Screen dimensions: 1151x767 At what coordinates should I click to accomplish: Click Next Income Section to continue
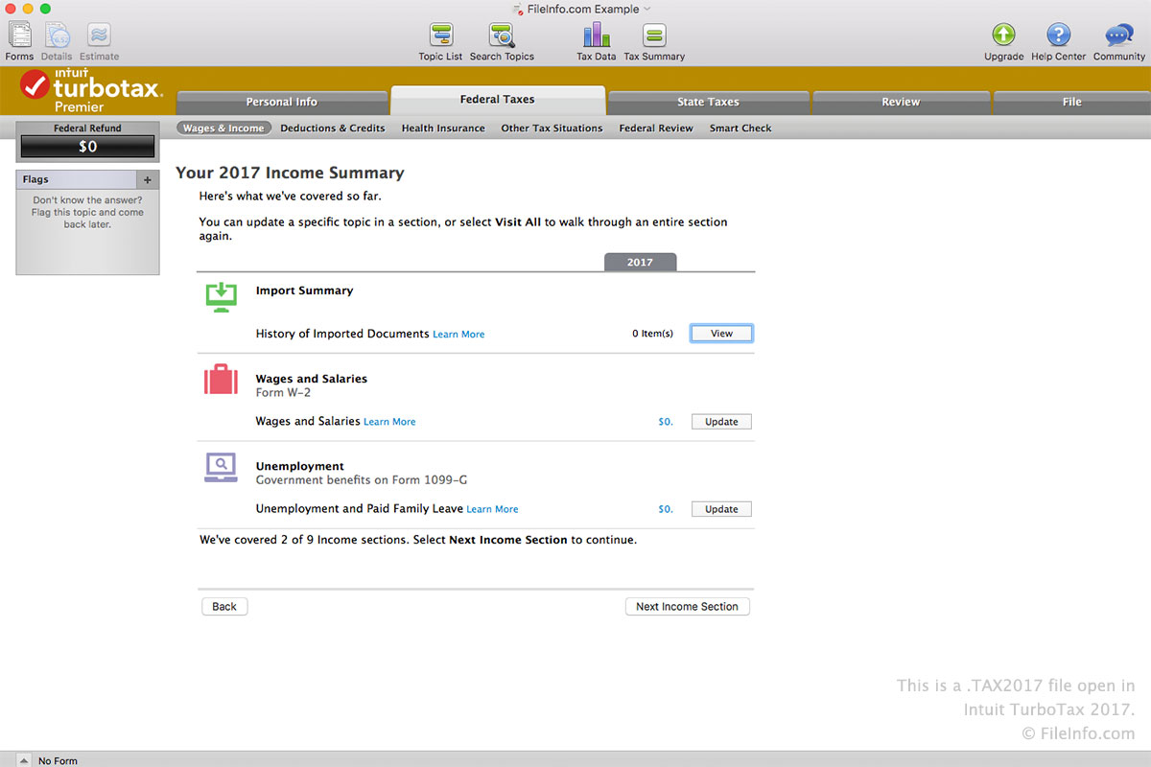coord(687,606)
